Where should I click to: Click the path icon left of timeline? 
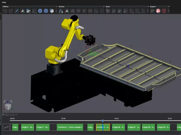tap(6, 127)
